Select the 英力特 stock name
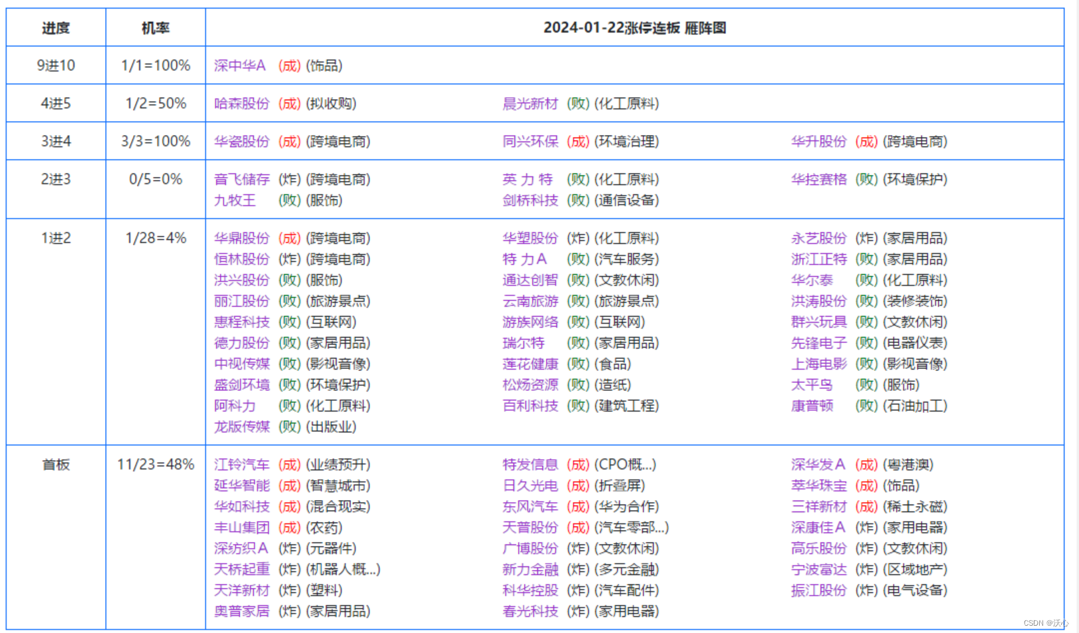1079x633 pixels. tap(528, 180)
